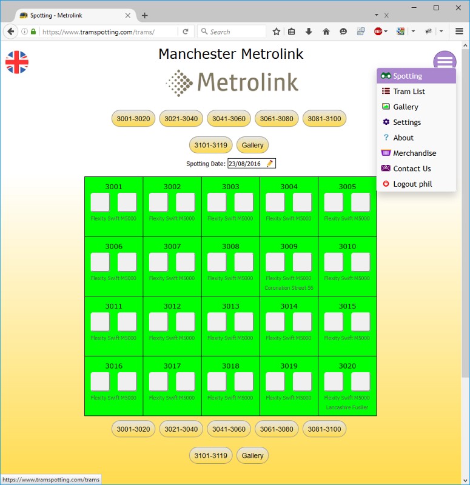Image resolution: width=470 pixels, height=485 pixels.
Task: Open the list all tabs dropdown arrow
Action: (377, 15)
